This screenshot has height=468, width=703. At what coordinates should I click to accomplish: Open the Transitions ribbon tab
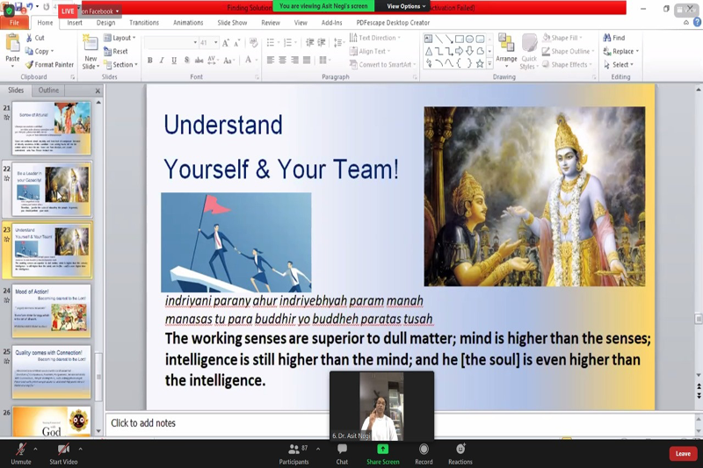(144, 23)
